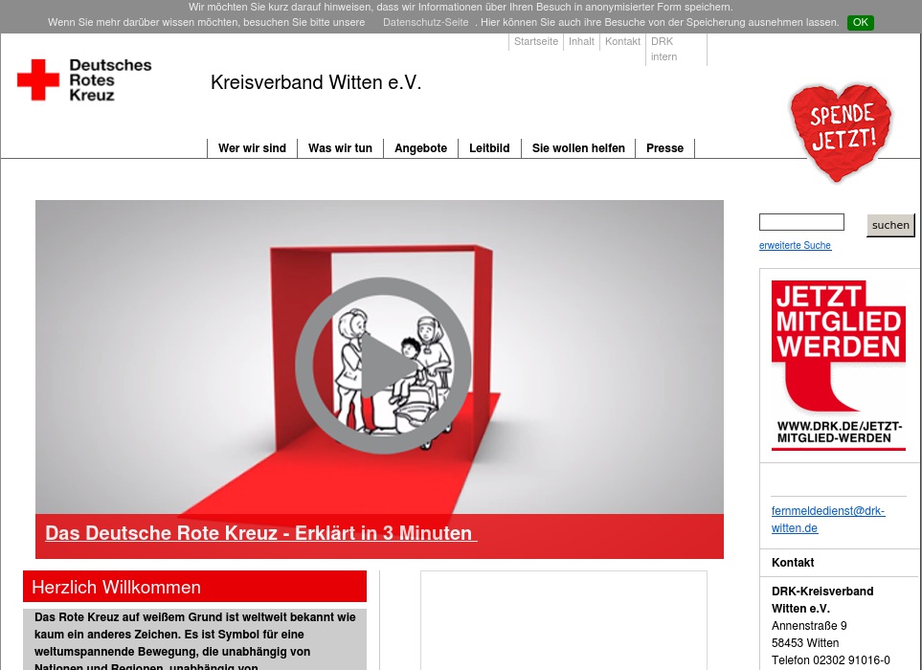The width and height of the screenshot is (922, 670).
Task: Open the 'Was wir tun' menu
Action: point(340,148)
